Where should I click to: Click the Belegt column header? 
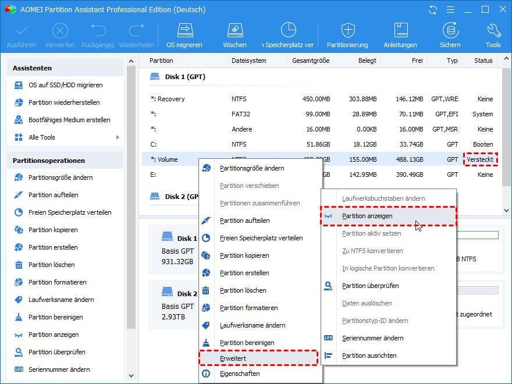367,61
